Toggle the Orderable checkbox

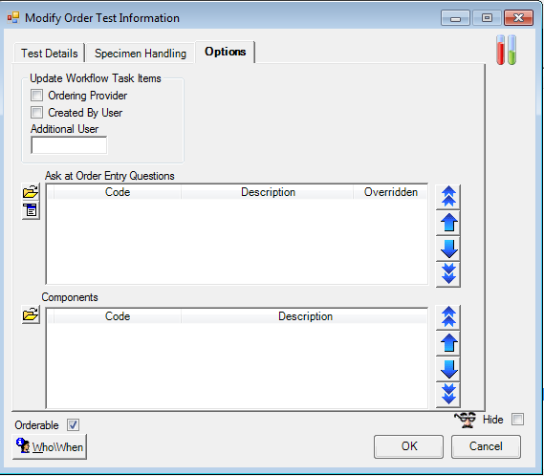pyautogui.click(x=73, y=425)
